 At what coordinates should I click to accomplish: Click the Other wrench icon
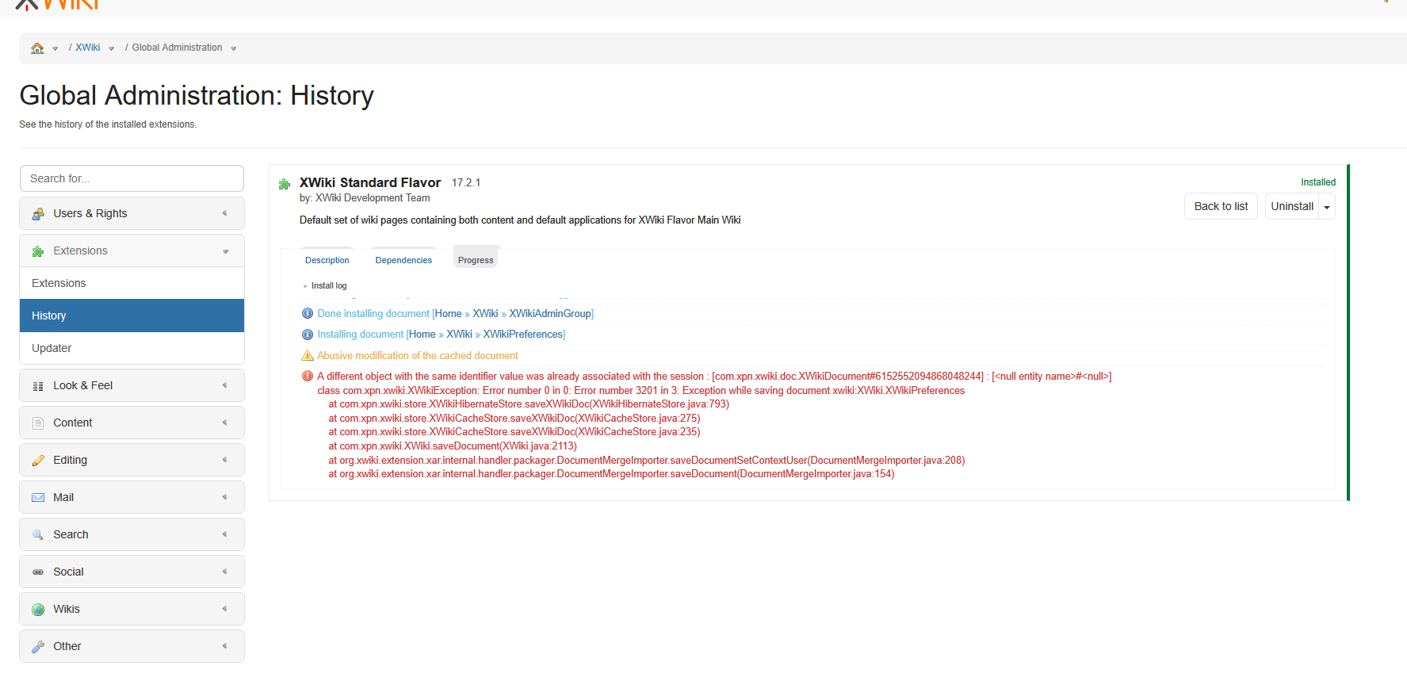click(38, 647)
